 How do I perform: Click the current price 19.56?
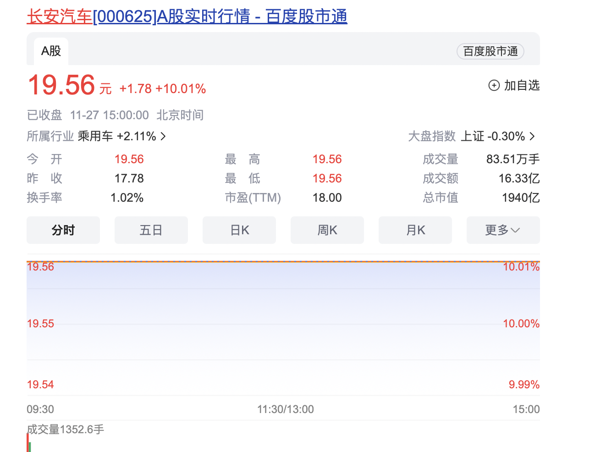click(61, 85)
